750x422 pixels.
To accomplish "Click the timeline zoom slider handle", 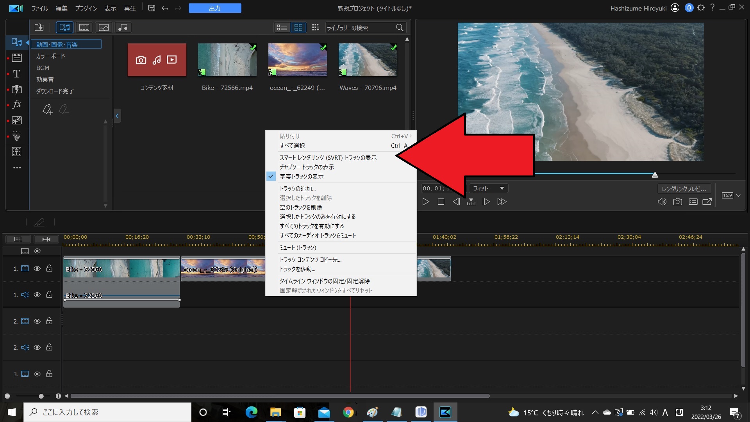I will (x=41, y=396).
